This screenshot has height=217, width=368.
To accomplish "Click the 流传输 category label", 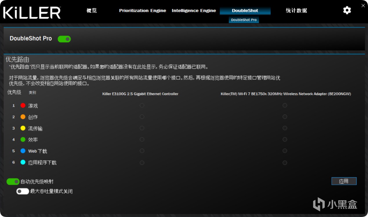I will (35, 128).
